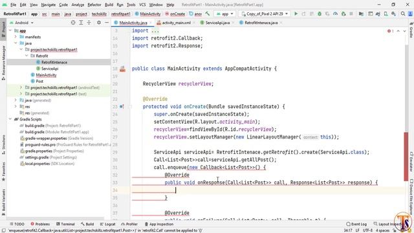Switch to RetrofitIntenace.java tab

point(261,23)
